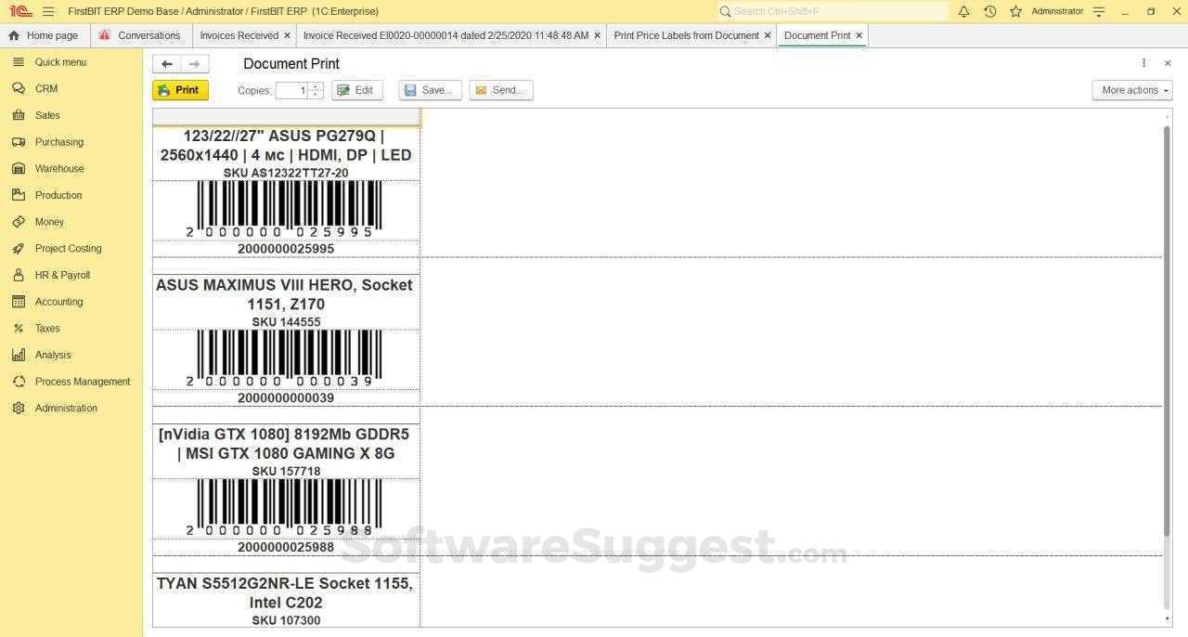Select SKU AS12322TT27-20 text
Screen dimensions: 1188x637
pos(286,173)
